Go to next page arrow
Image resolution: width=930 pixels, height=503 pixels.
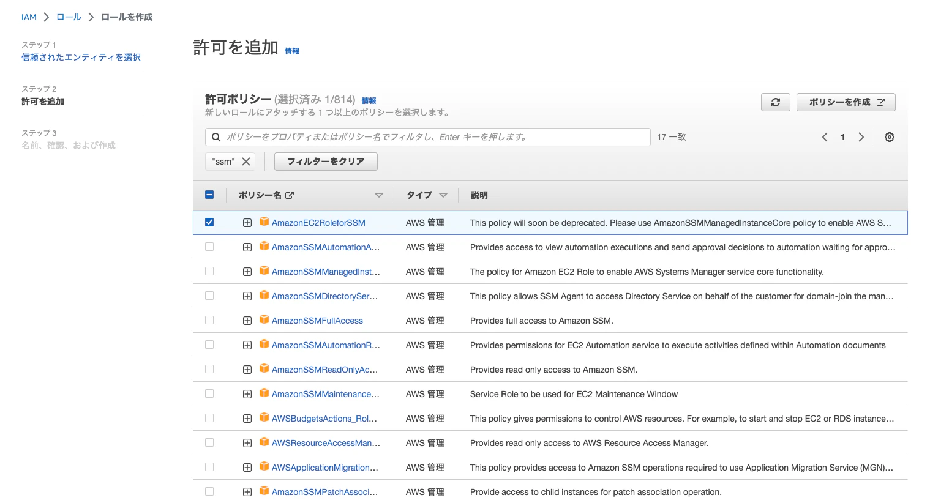(x=861, y=137)
